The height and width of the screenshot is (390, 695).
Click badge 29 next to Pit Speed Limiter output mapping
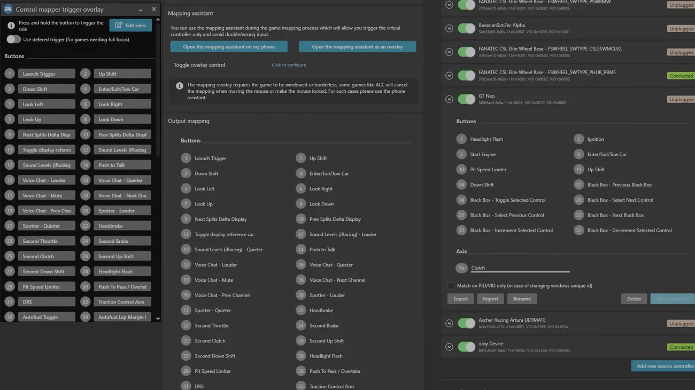[186, 371]
